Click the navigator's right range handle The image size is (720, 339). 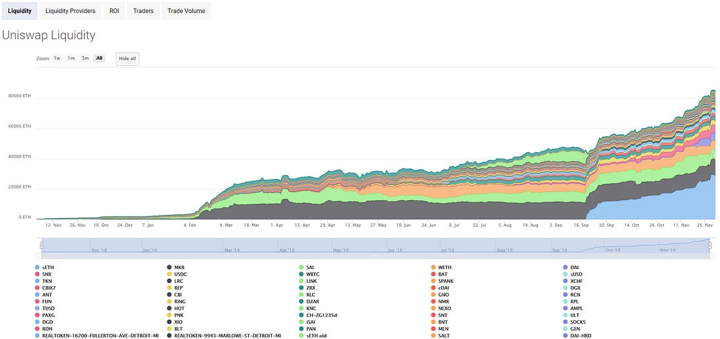point(710,246)
